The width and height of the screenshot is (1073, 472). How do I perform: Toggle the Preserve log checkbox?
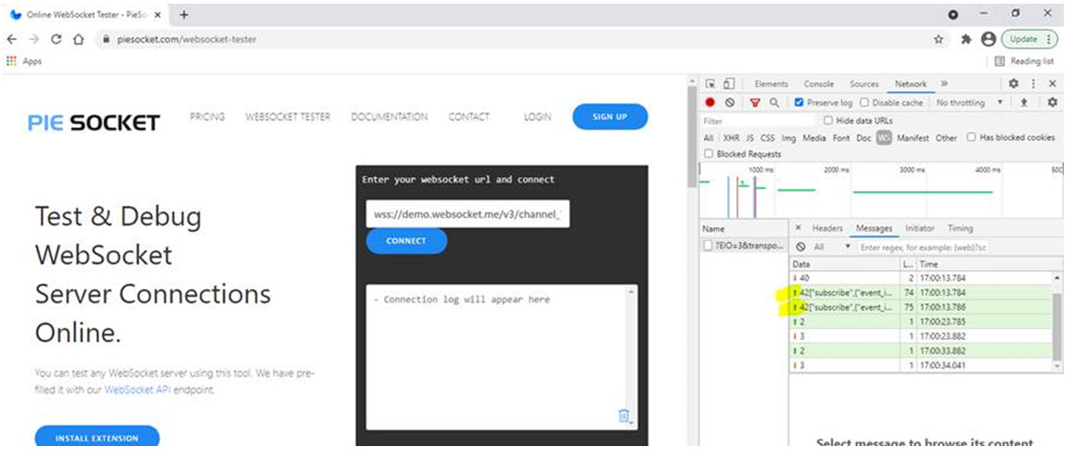(798, 103)
